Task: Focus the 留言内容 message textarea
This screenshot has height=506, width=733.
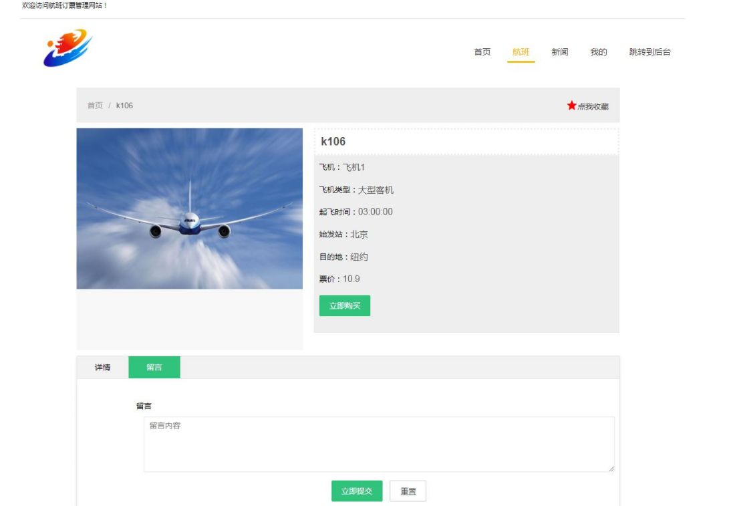Action: pos(379,445)
